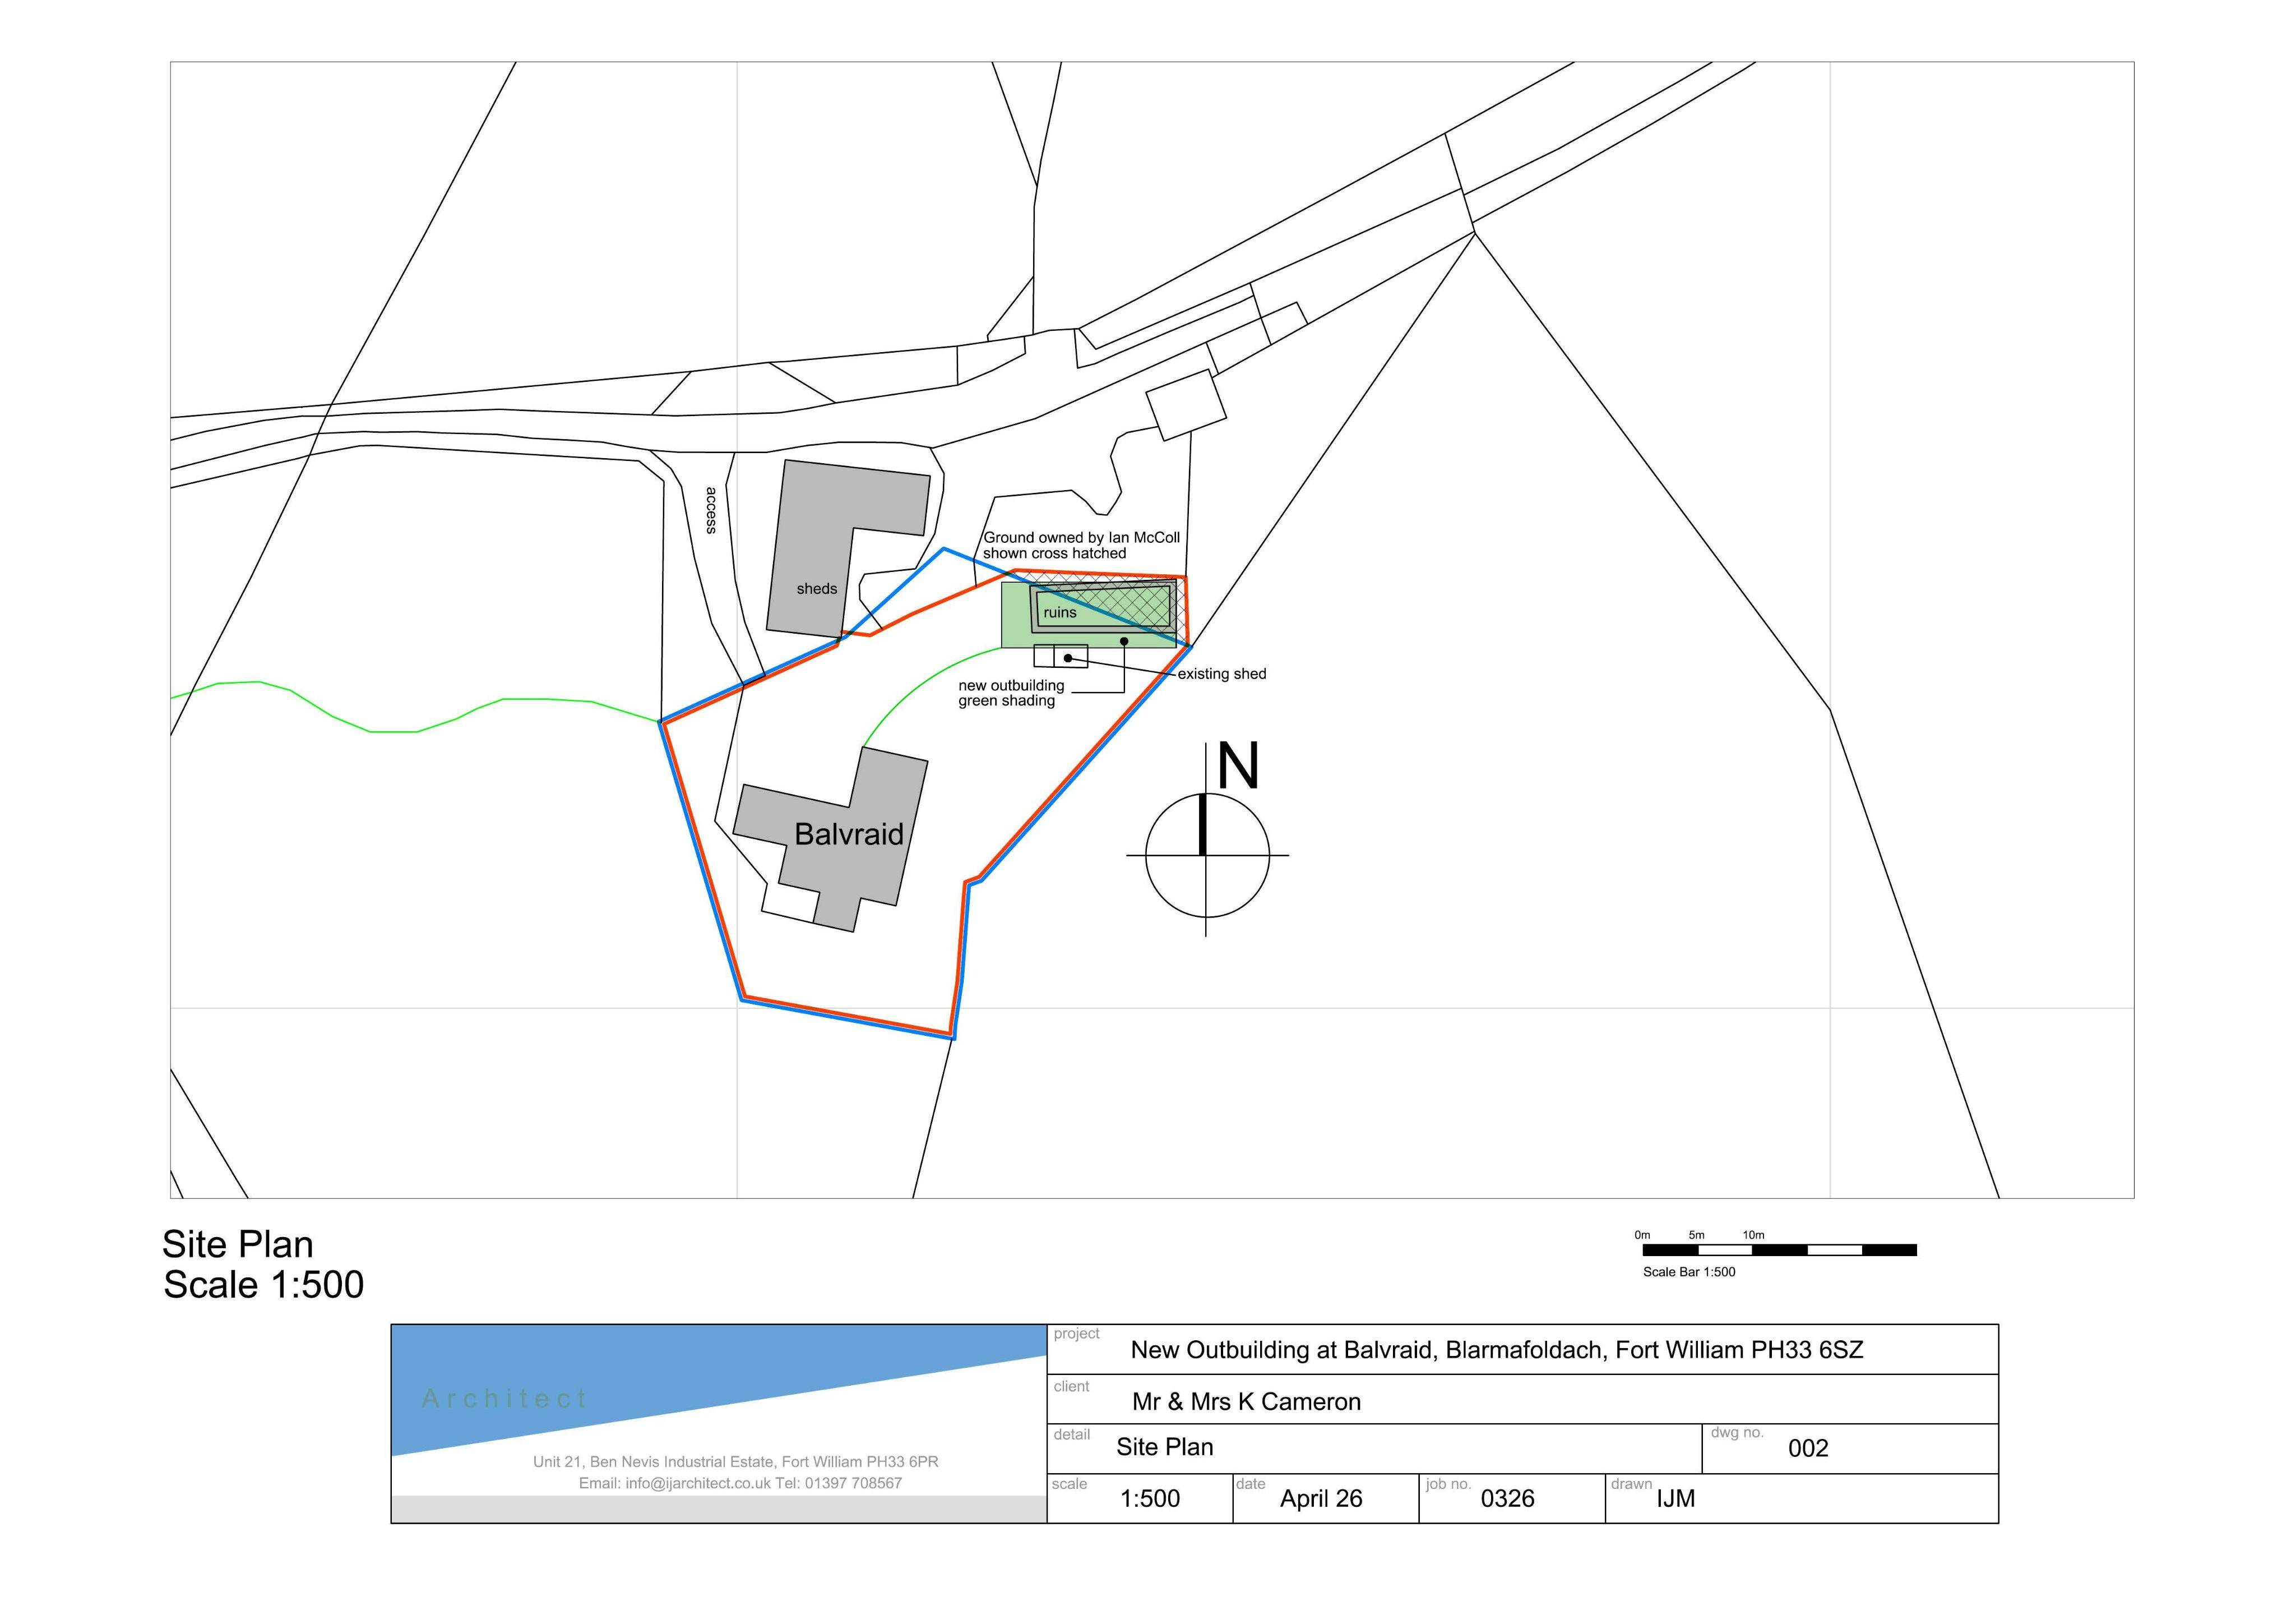Click the 'ruins' label

[1060, 612]
